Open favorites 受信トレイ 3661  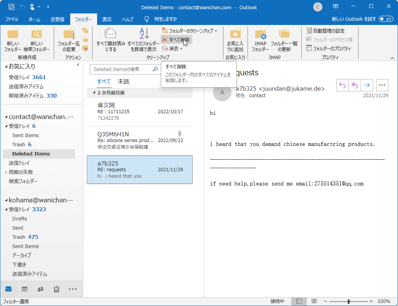[27, 77]
